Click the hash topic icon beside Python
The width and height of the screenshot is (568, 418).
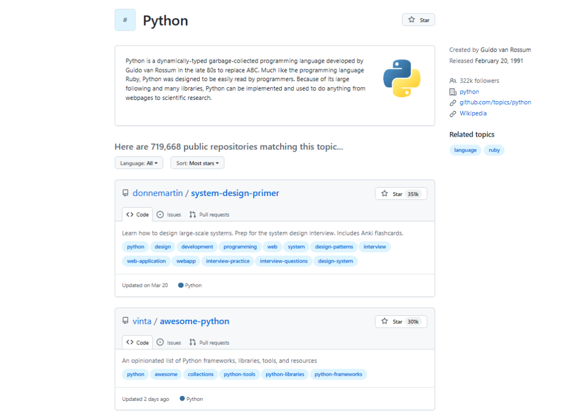point(125,20)
